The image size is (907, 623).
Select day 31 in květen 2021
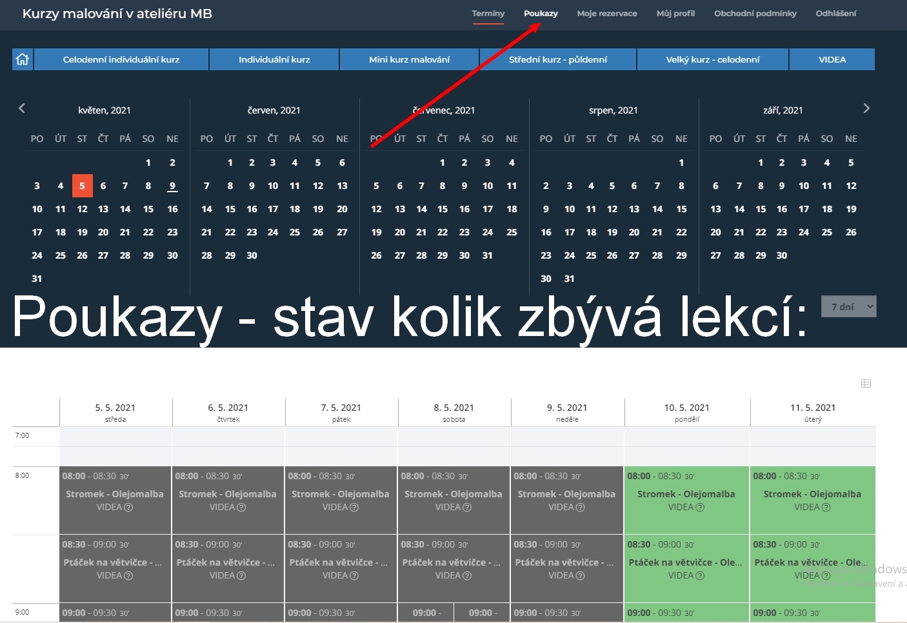(x=37, y=279)
